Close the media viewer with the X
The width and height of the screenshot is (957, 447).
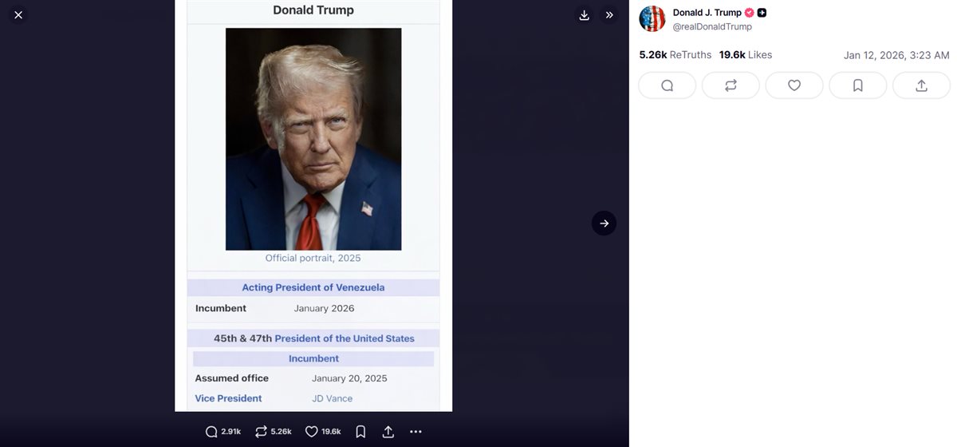[x=18, y=15]
